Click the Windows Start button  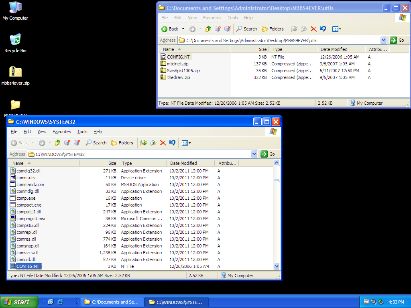(19, 302)
